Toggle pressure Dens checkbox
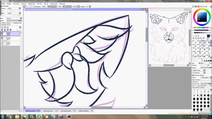This screenshot has height=119, width=212. tap(196, 88)
